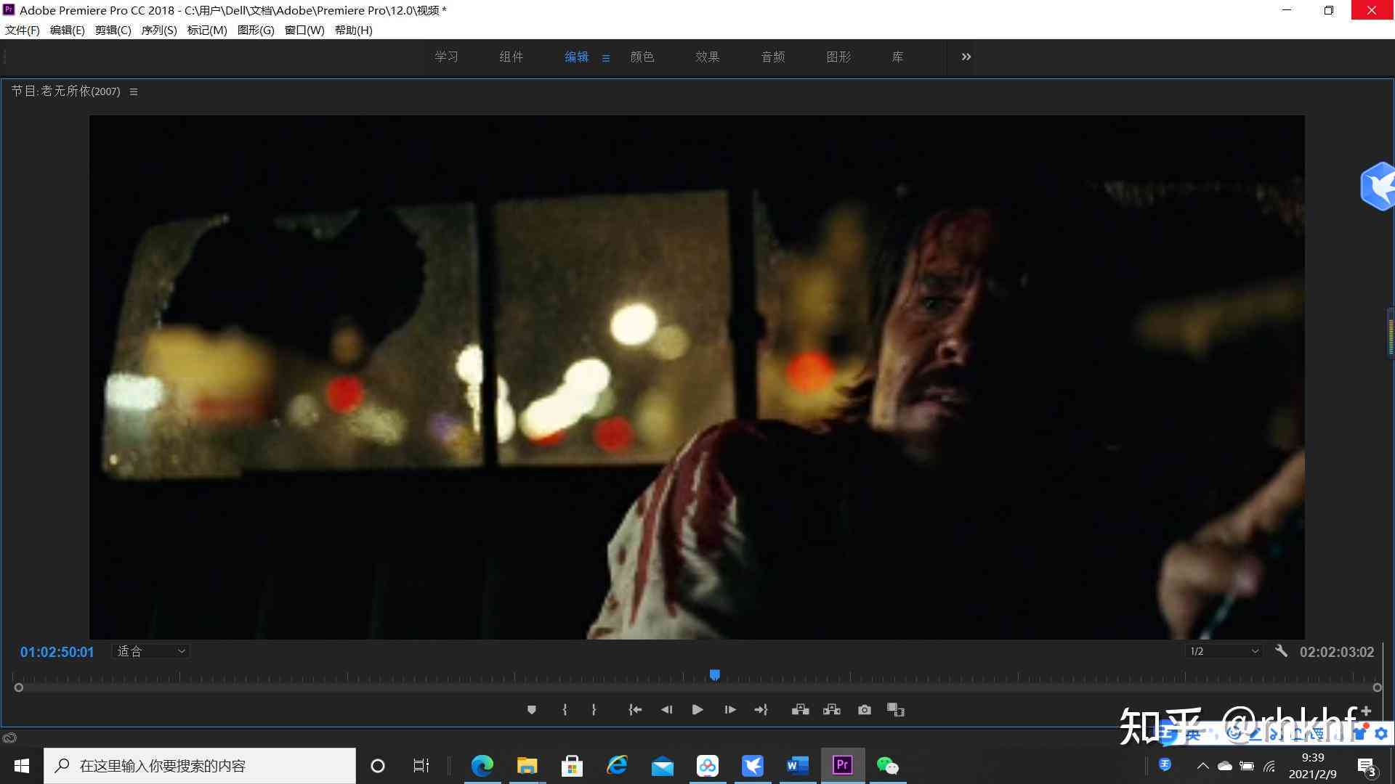The height and width of the screenshot is (784, 1395).
Task: Open the zoom level dropdown showing 适合
Action: pos(151,651)
